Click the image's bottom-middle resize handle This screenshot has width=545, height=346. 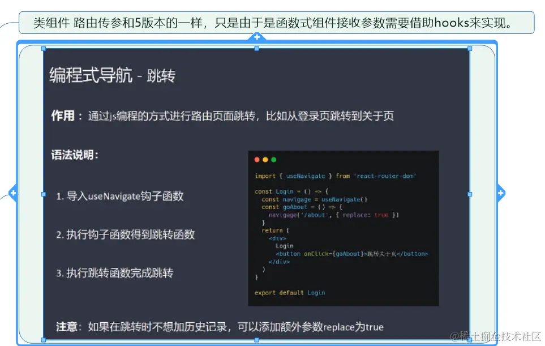pos(257,340)
